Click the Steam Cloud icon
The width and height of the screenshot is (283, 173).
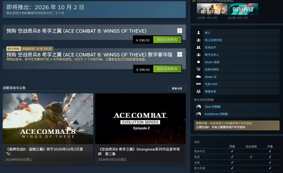tap(199, 77)
